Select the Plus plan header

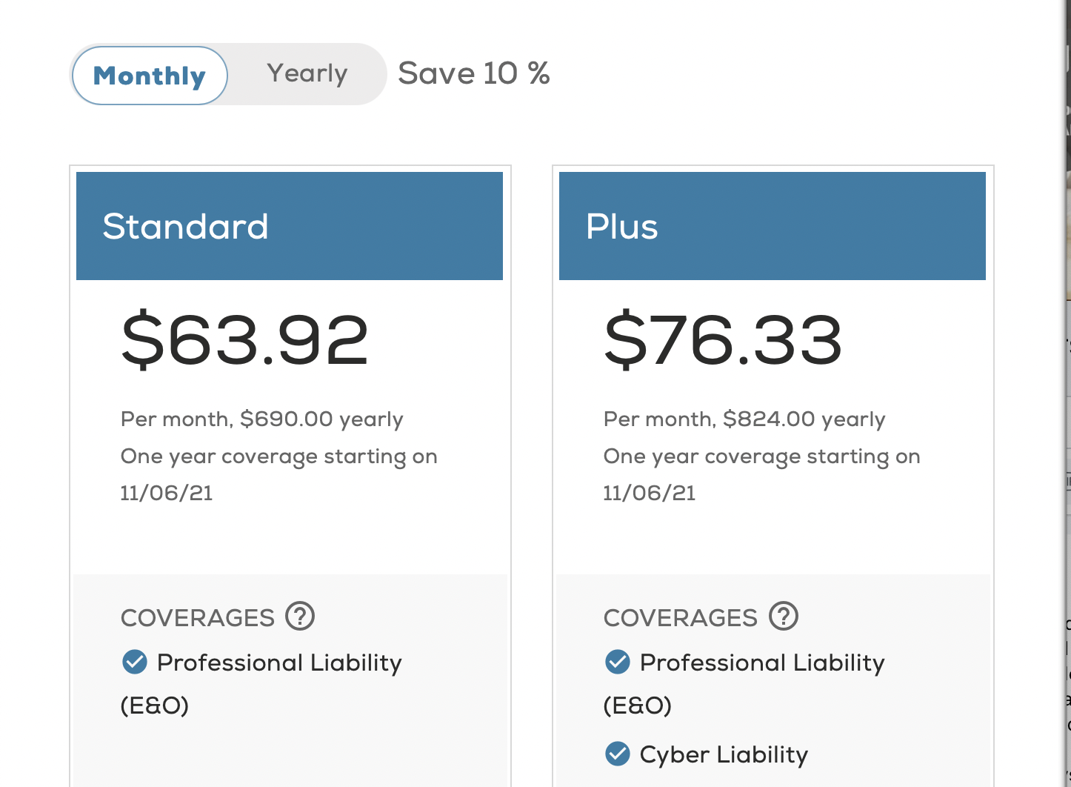pyautogui.click(x=772, y=226)
